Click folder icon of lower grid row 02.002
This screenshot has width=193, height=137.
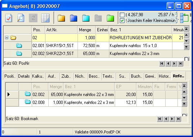28,94
